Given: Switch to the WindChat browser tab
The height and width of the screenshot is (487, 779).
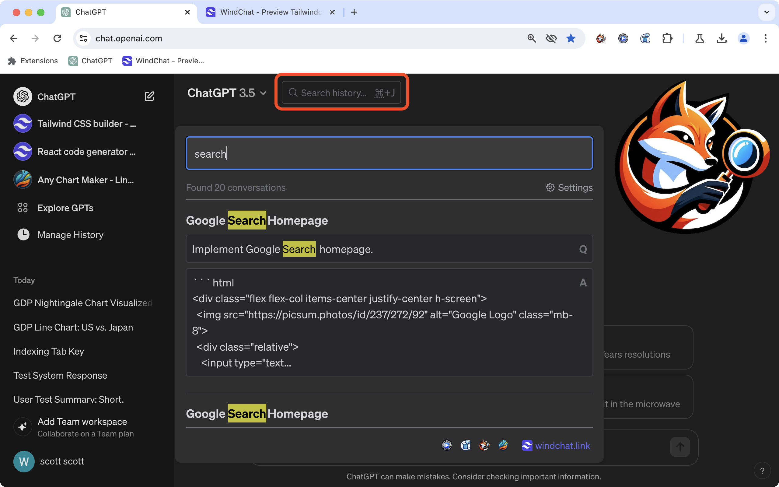Looking at the screenshot, I should [x=270, y=12].
